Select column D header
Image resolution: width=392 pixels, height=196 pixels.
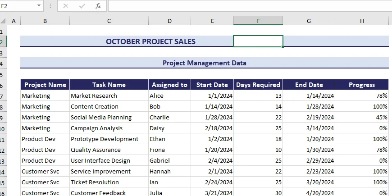tap(169, 21)
